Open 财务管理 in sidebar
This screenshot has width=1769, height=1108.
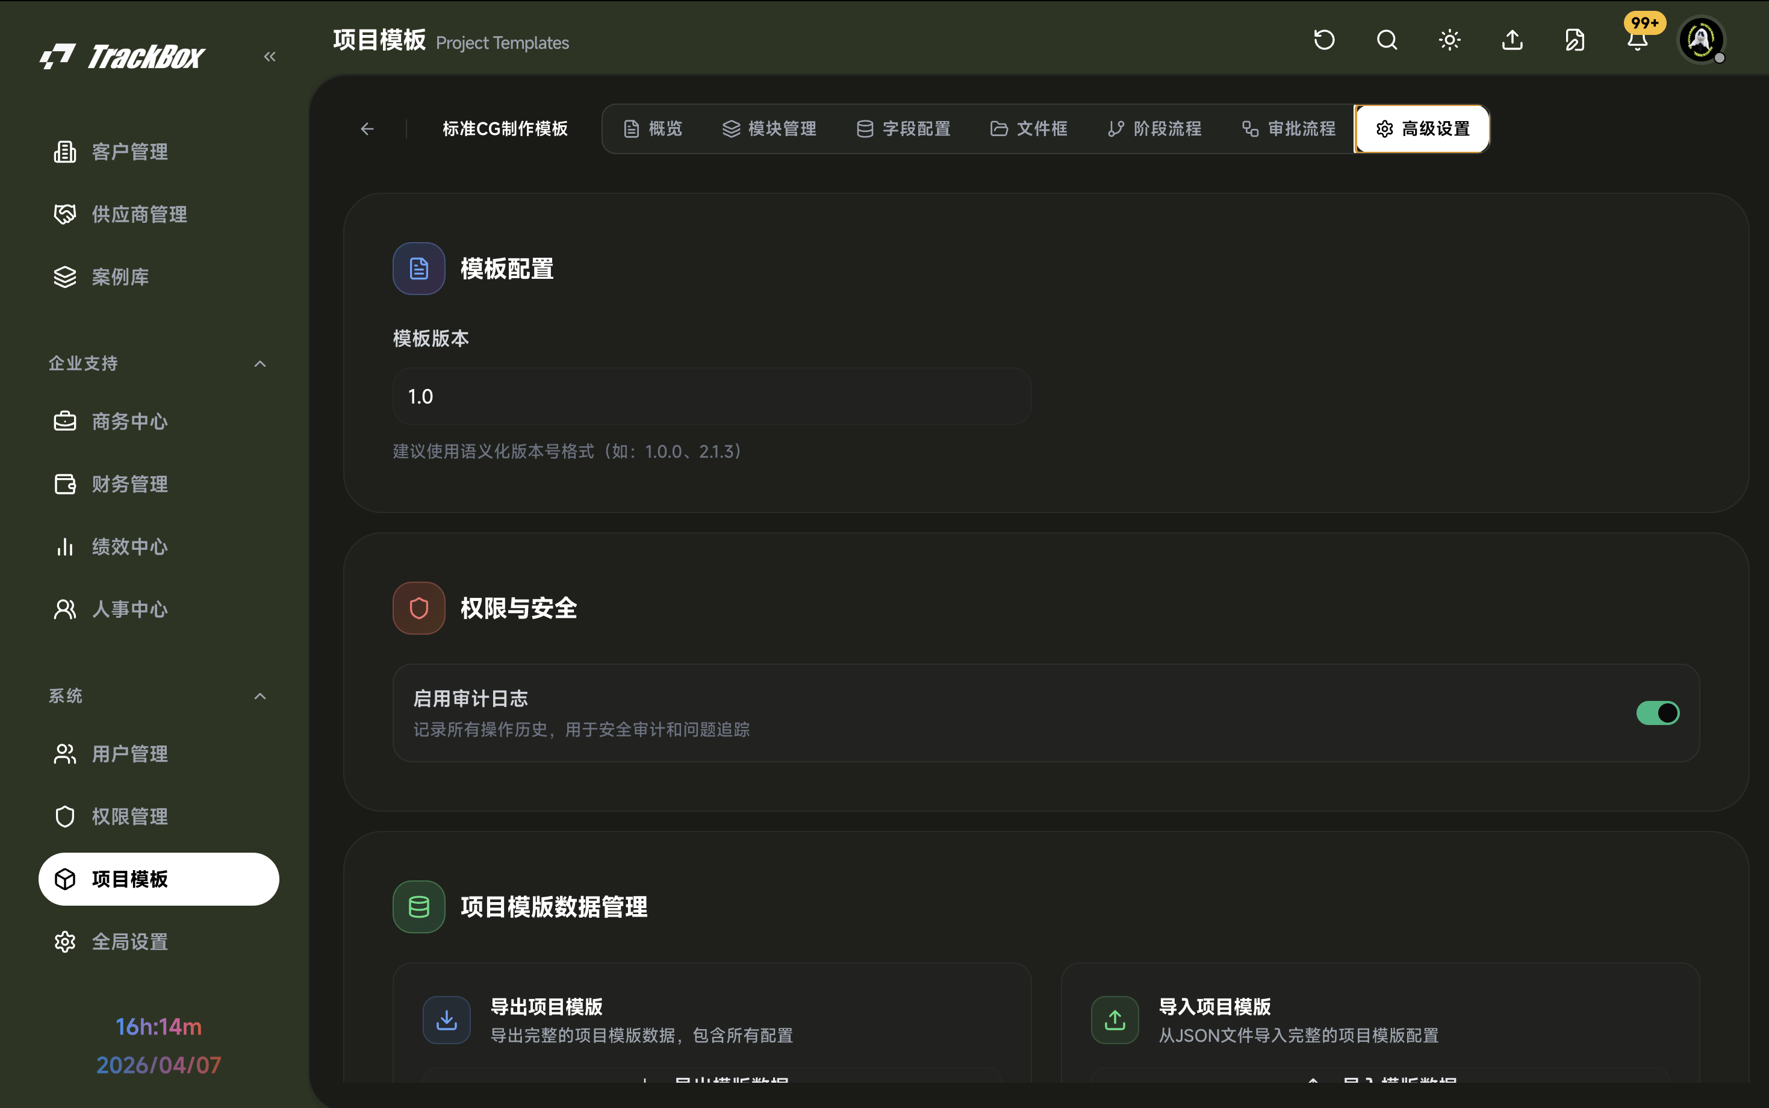point(158,484)
